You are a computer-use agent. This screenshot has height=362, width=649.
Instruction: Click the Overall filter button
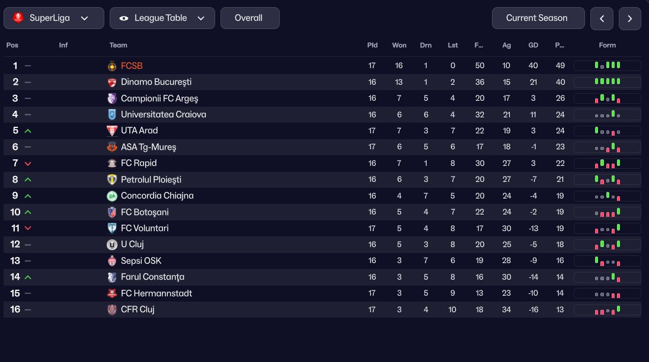(x=250, y=18)
